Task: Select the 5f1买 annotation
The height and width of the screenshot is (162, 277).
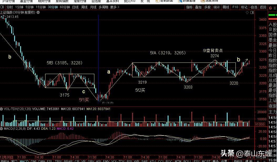Action: (x=84, y=100)
